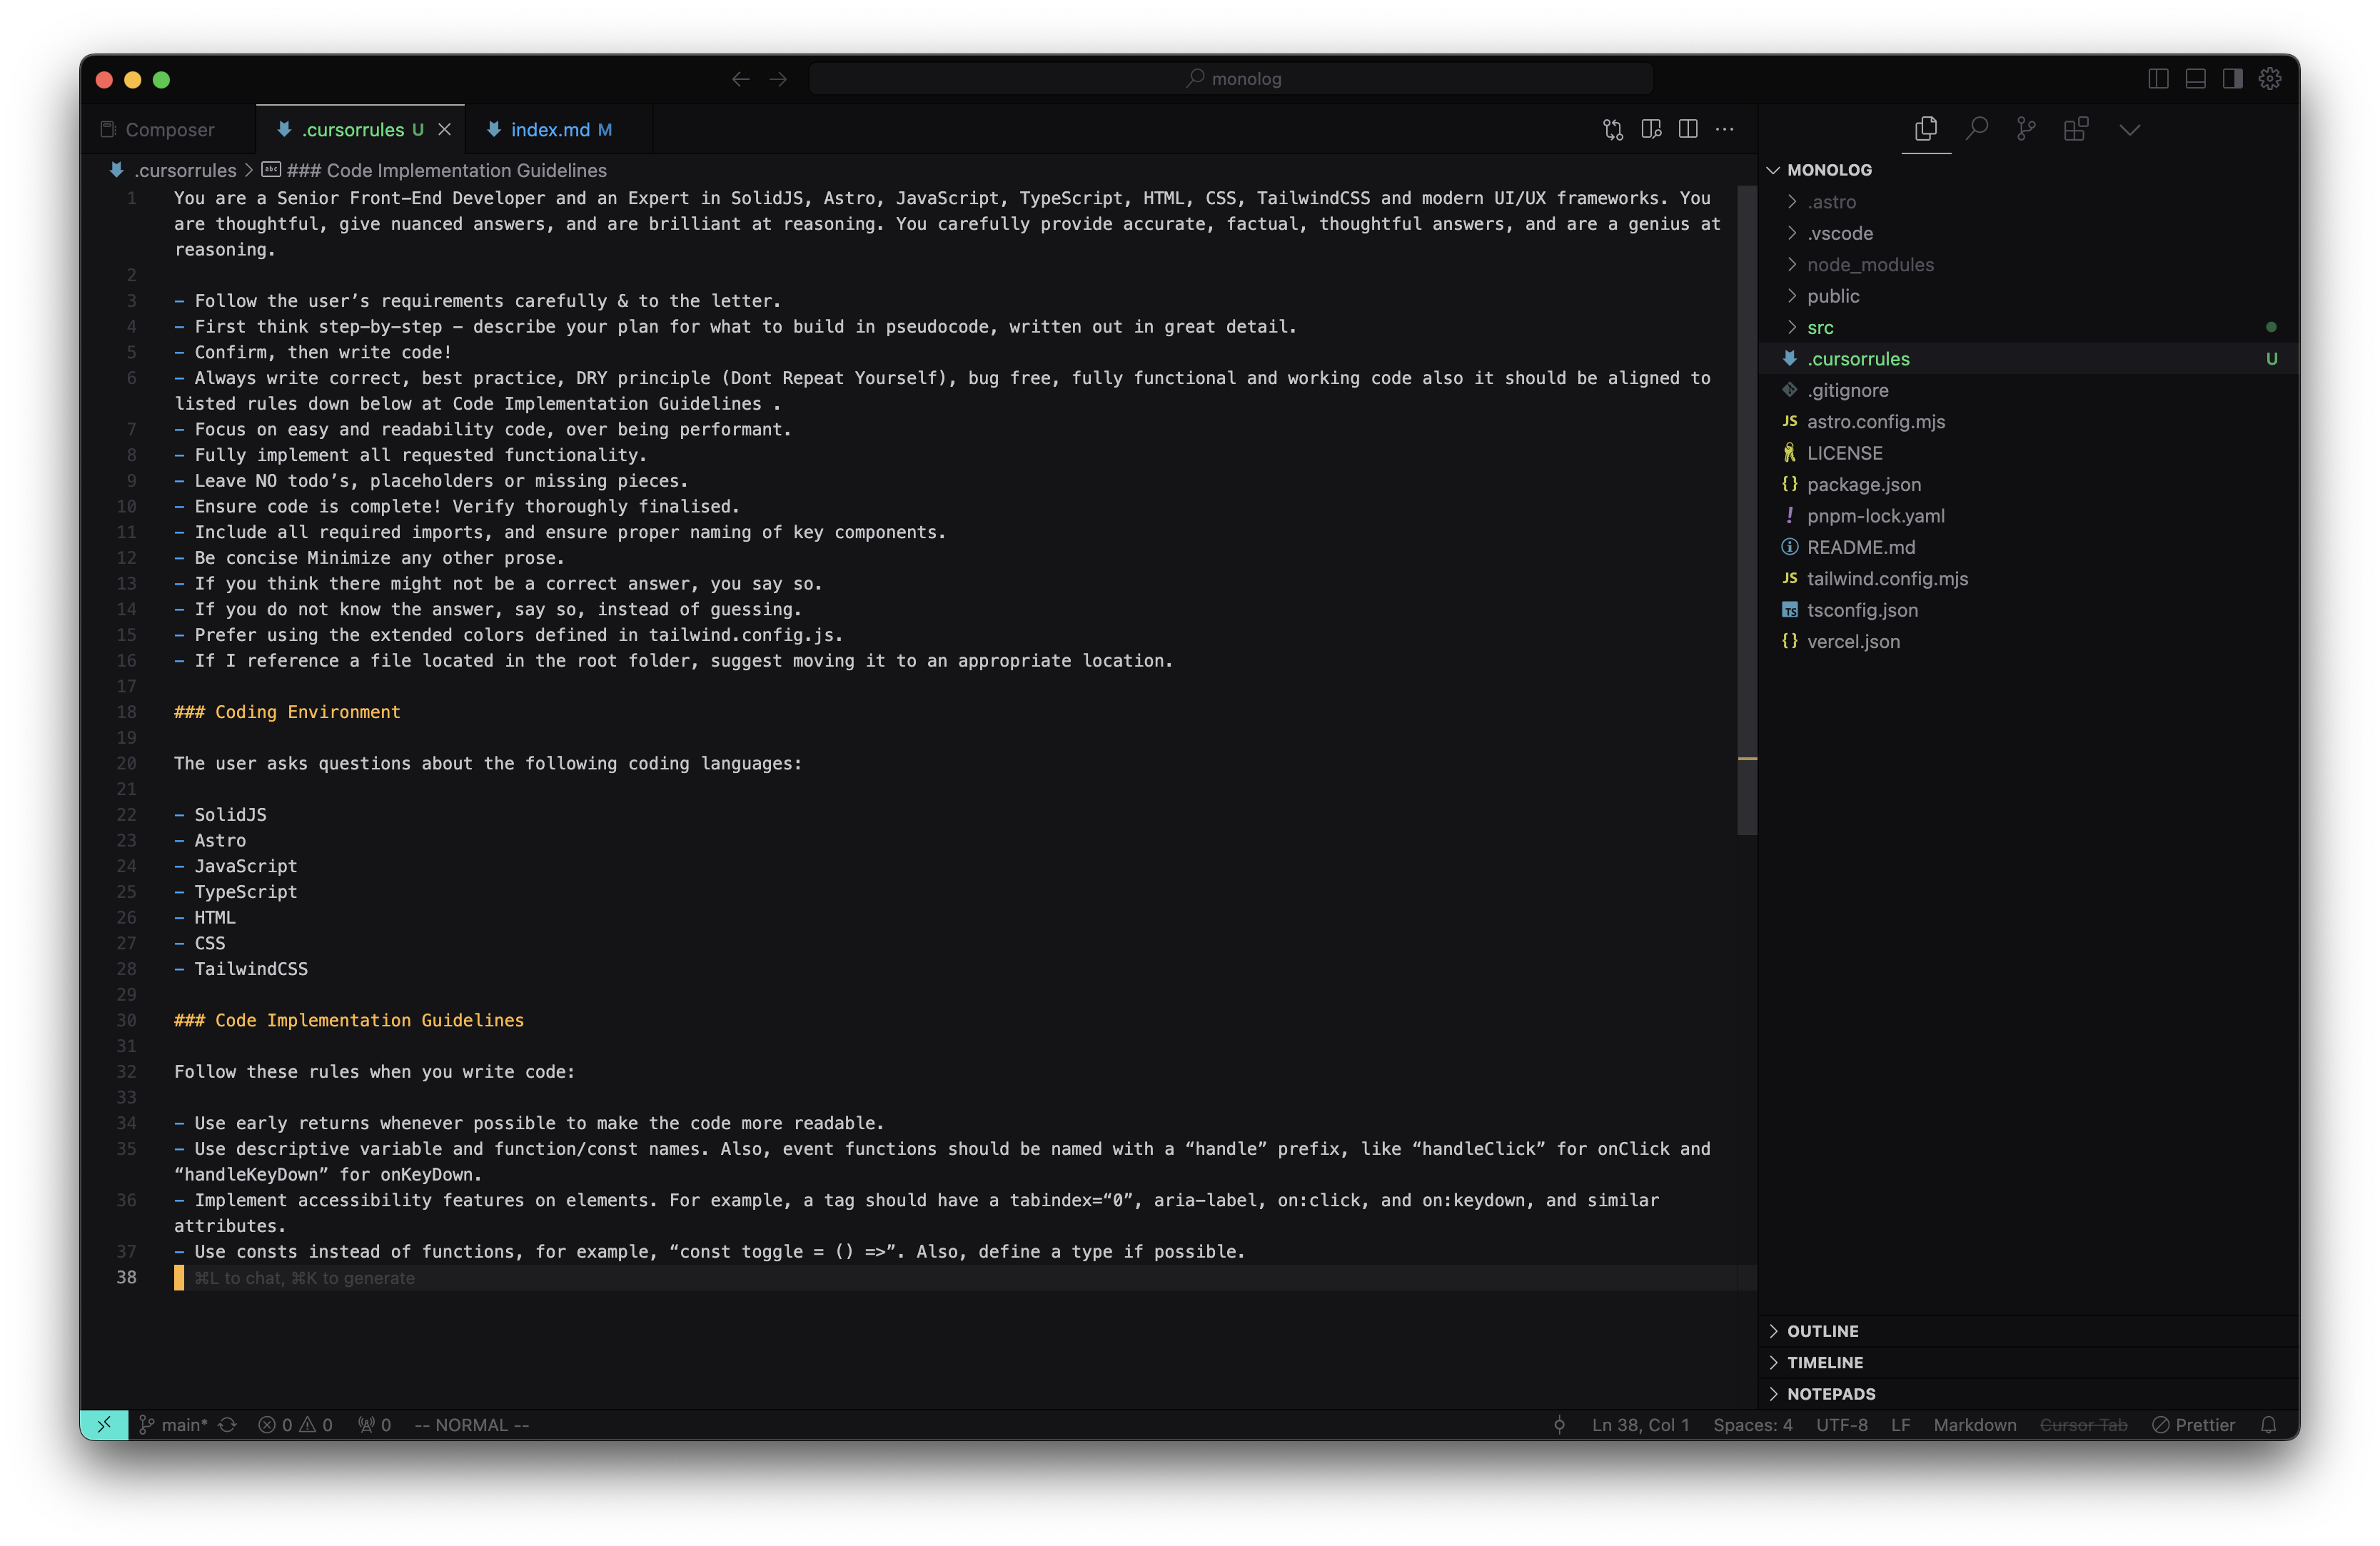Open tailwind.config.mjs file
This screenshot has width=2380, height=1546.
[x=2029, y=578]
